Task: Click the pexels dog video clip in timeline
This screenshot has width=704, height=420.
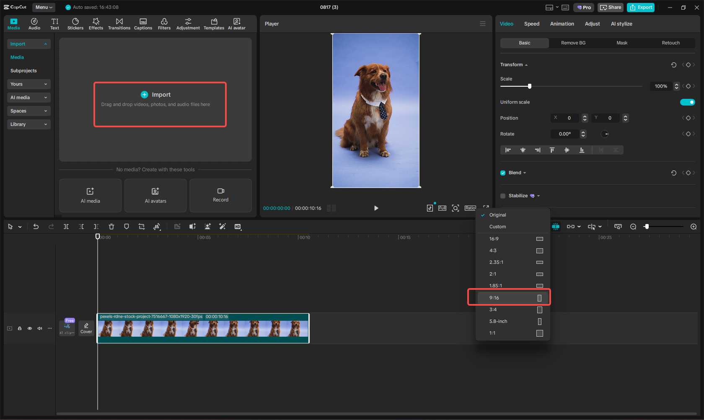Action: [203, 329]
